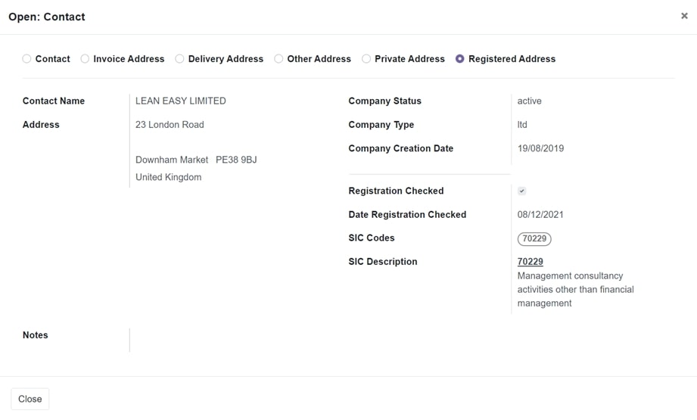Click the SIC Description label
Image resolution: width=697 pixels, height=420 pixels.
pos(383,262)
